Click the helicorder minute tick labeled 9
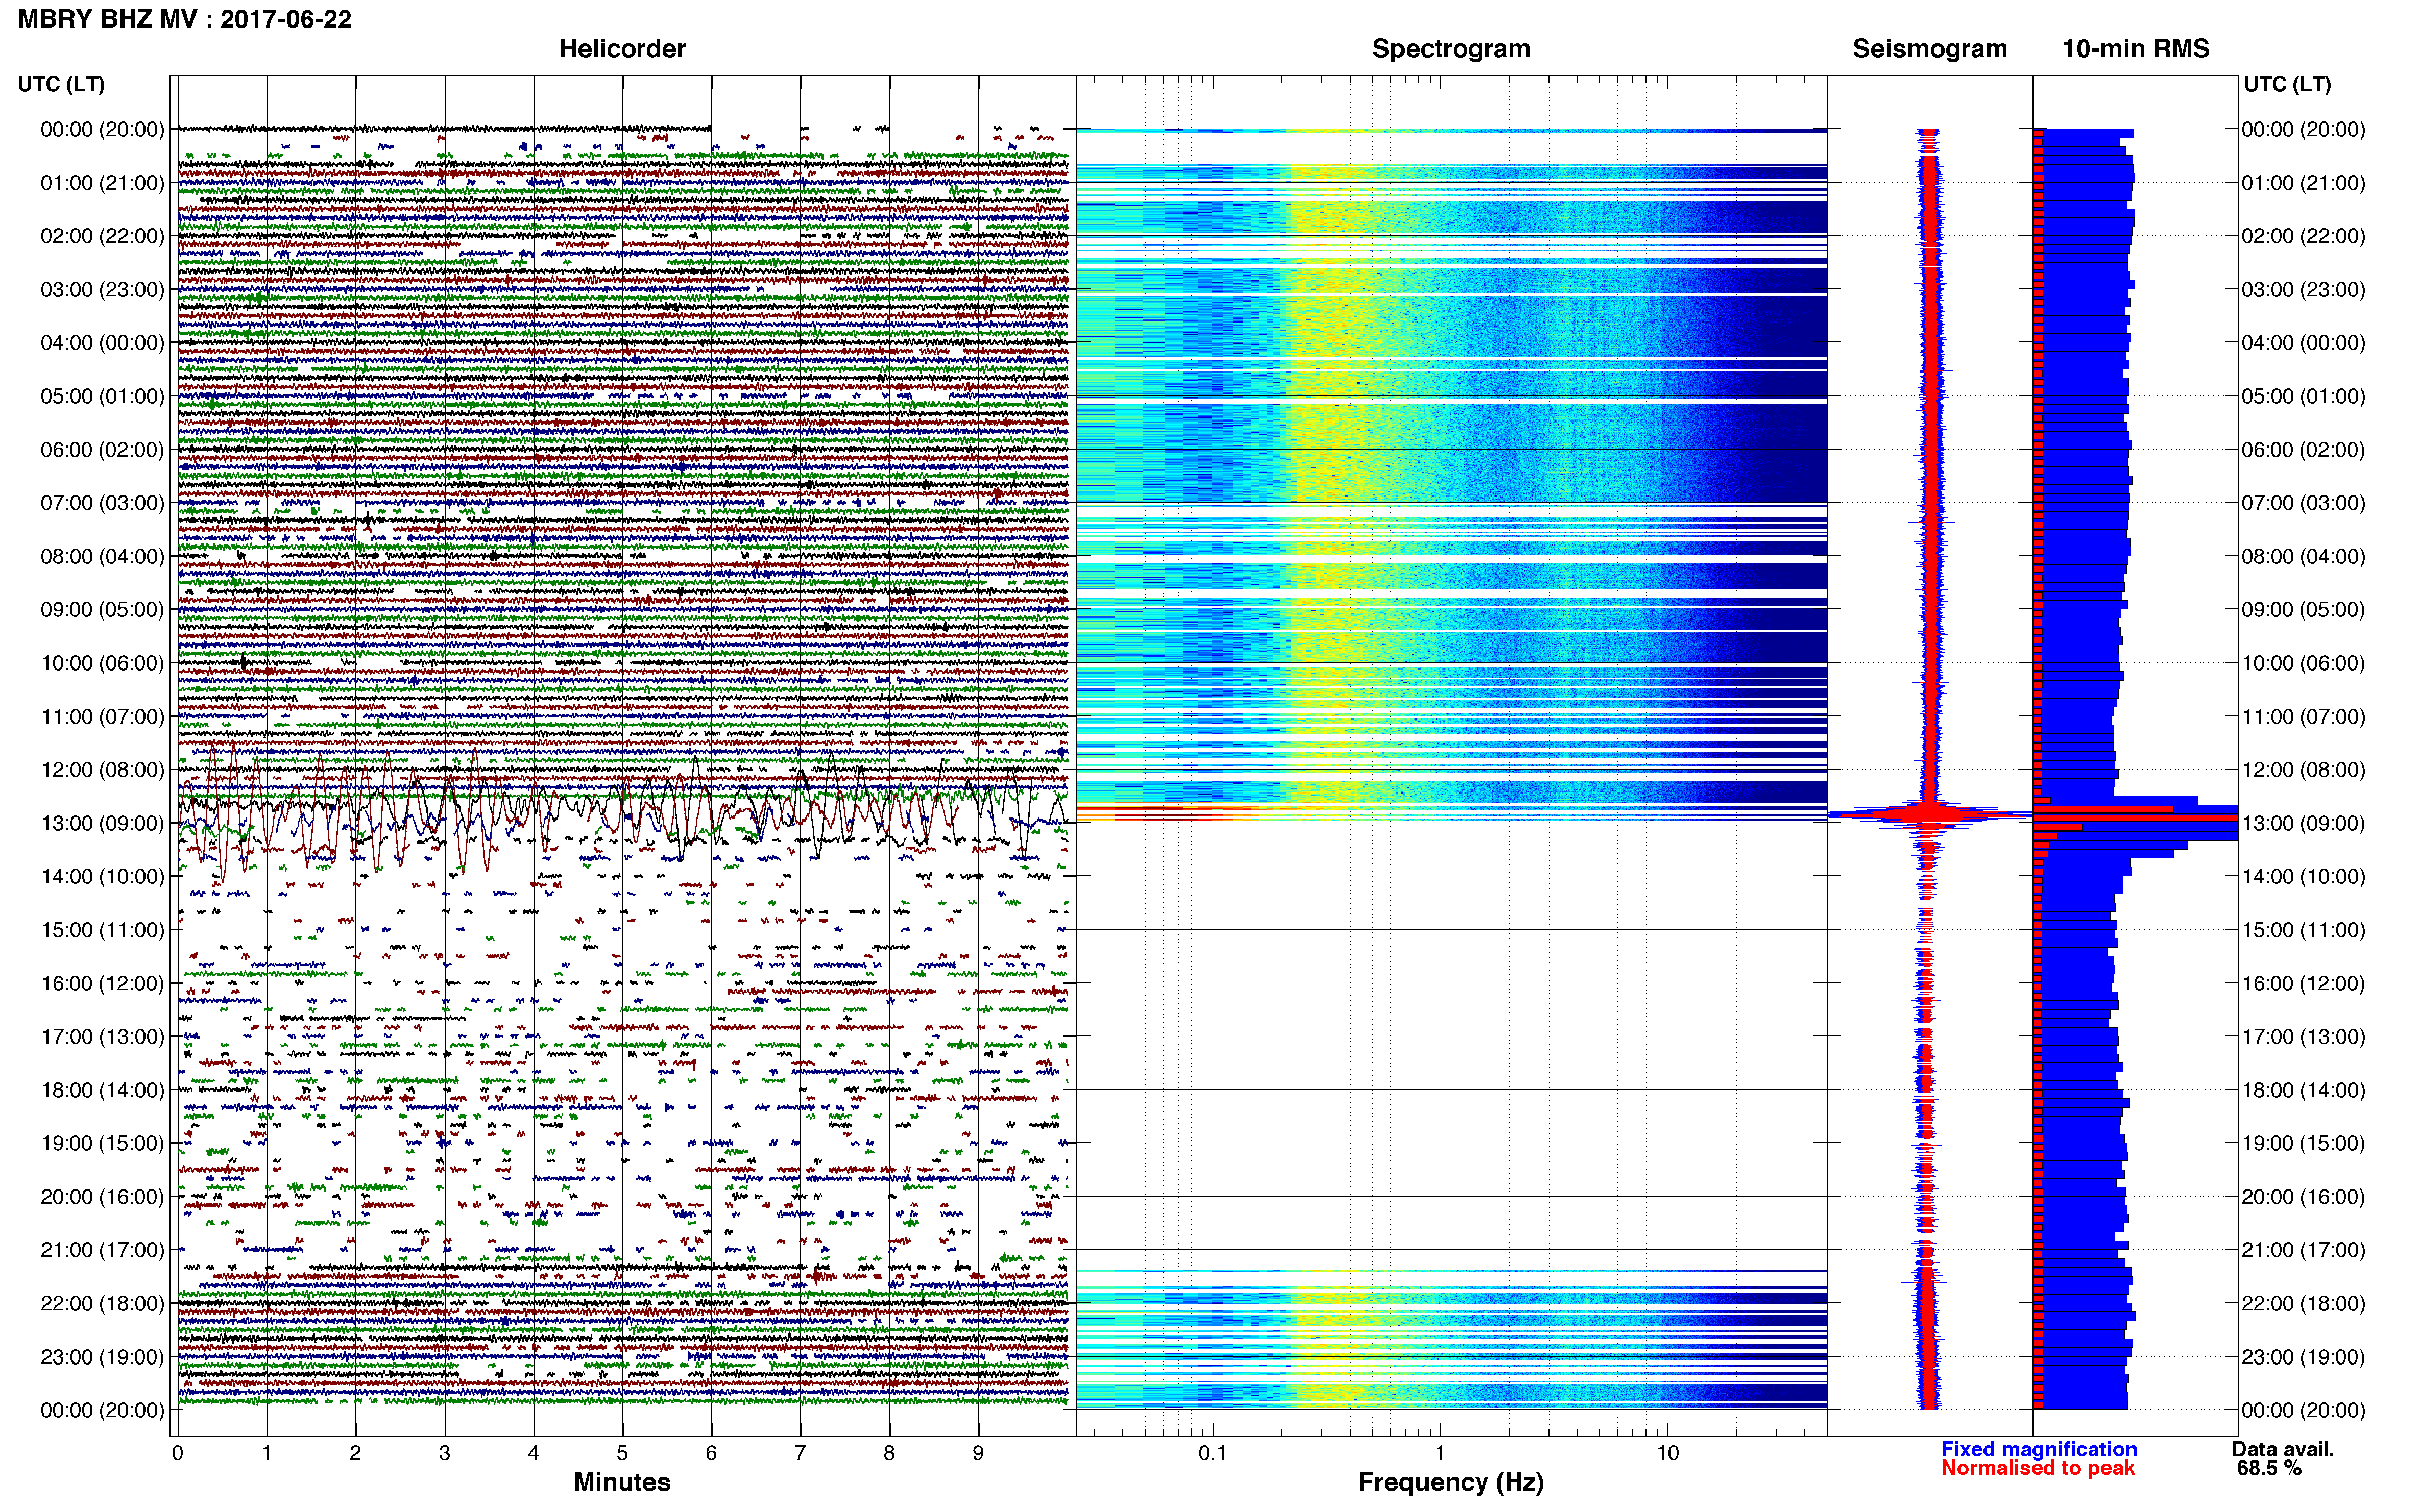This screenshot has height=1512, width=2420. pyautogui.click(x=978, y=1453)
